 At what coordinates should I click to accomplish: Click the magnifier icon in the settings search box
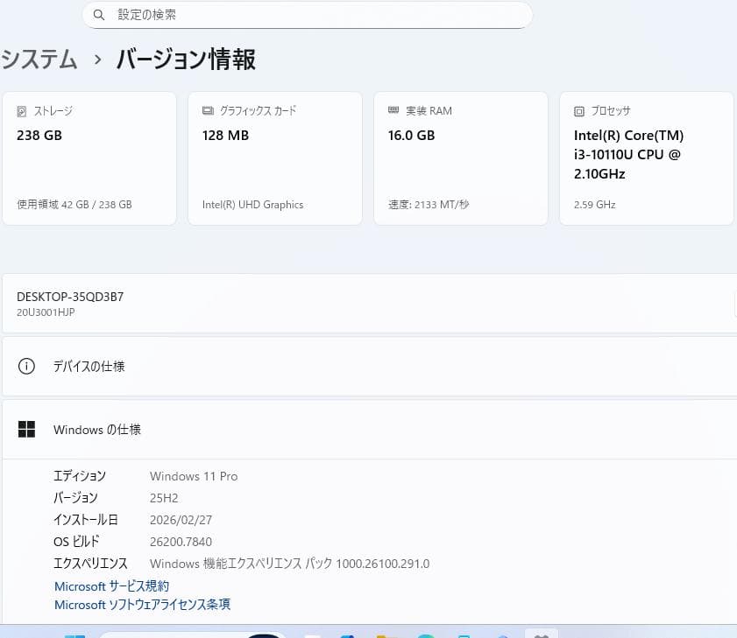click(99, 15)
